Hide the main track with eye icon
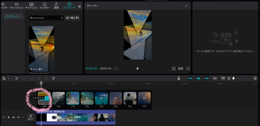 [13, 117]
